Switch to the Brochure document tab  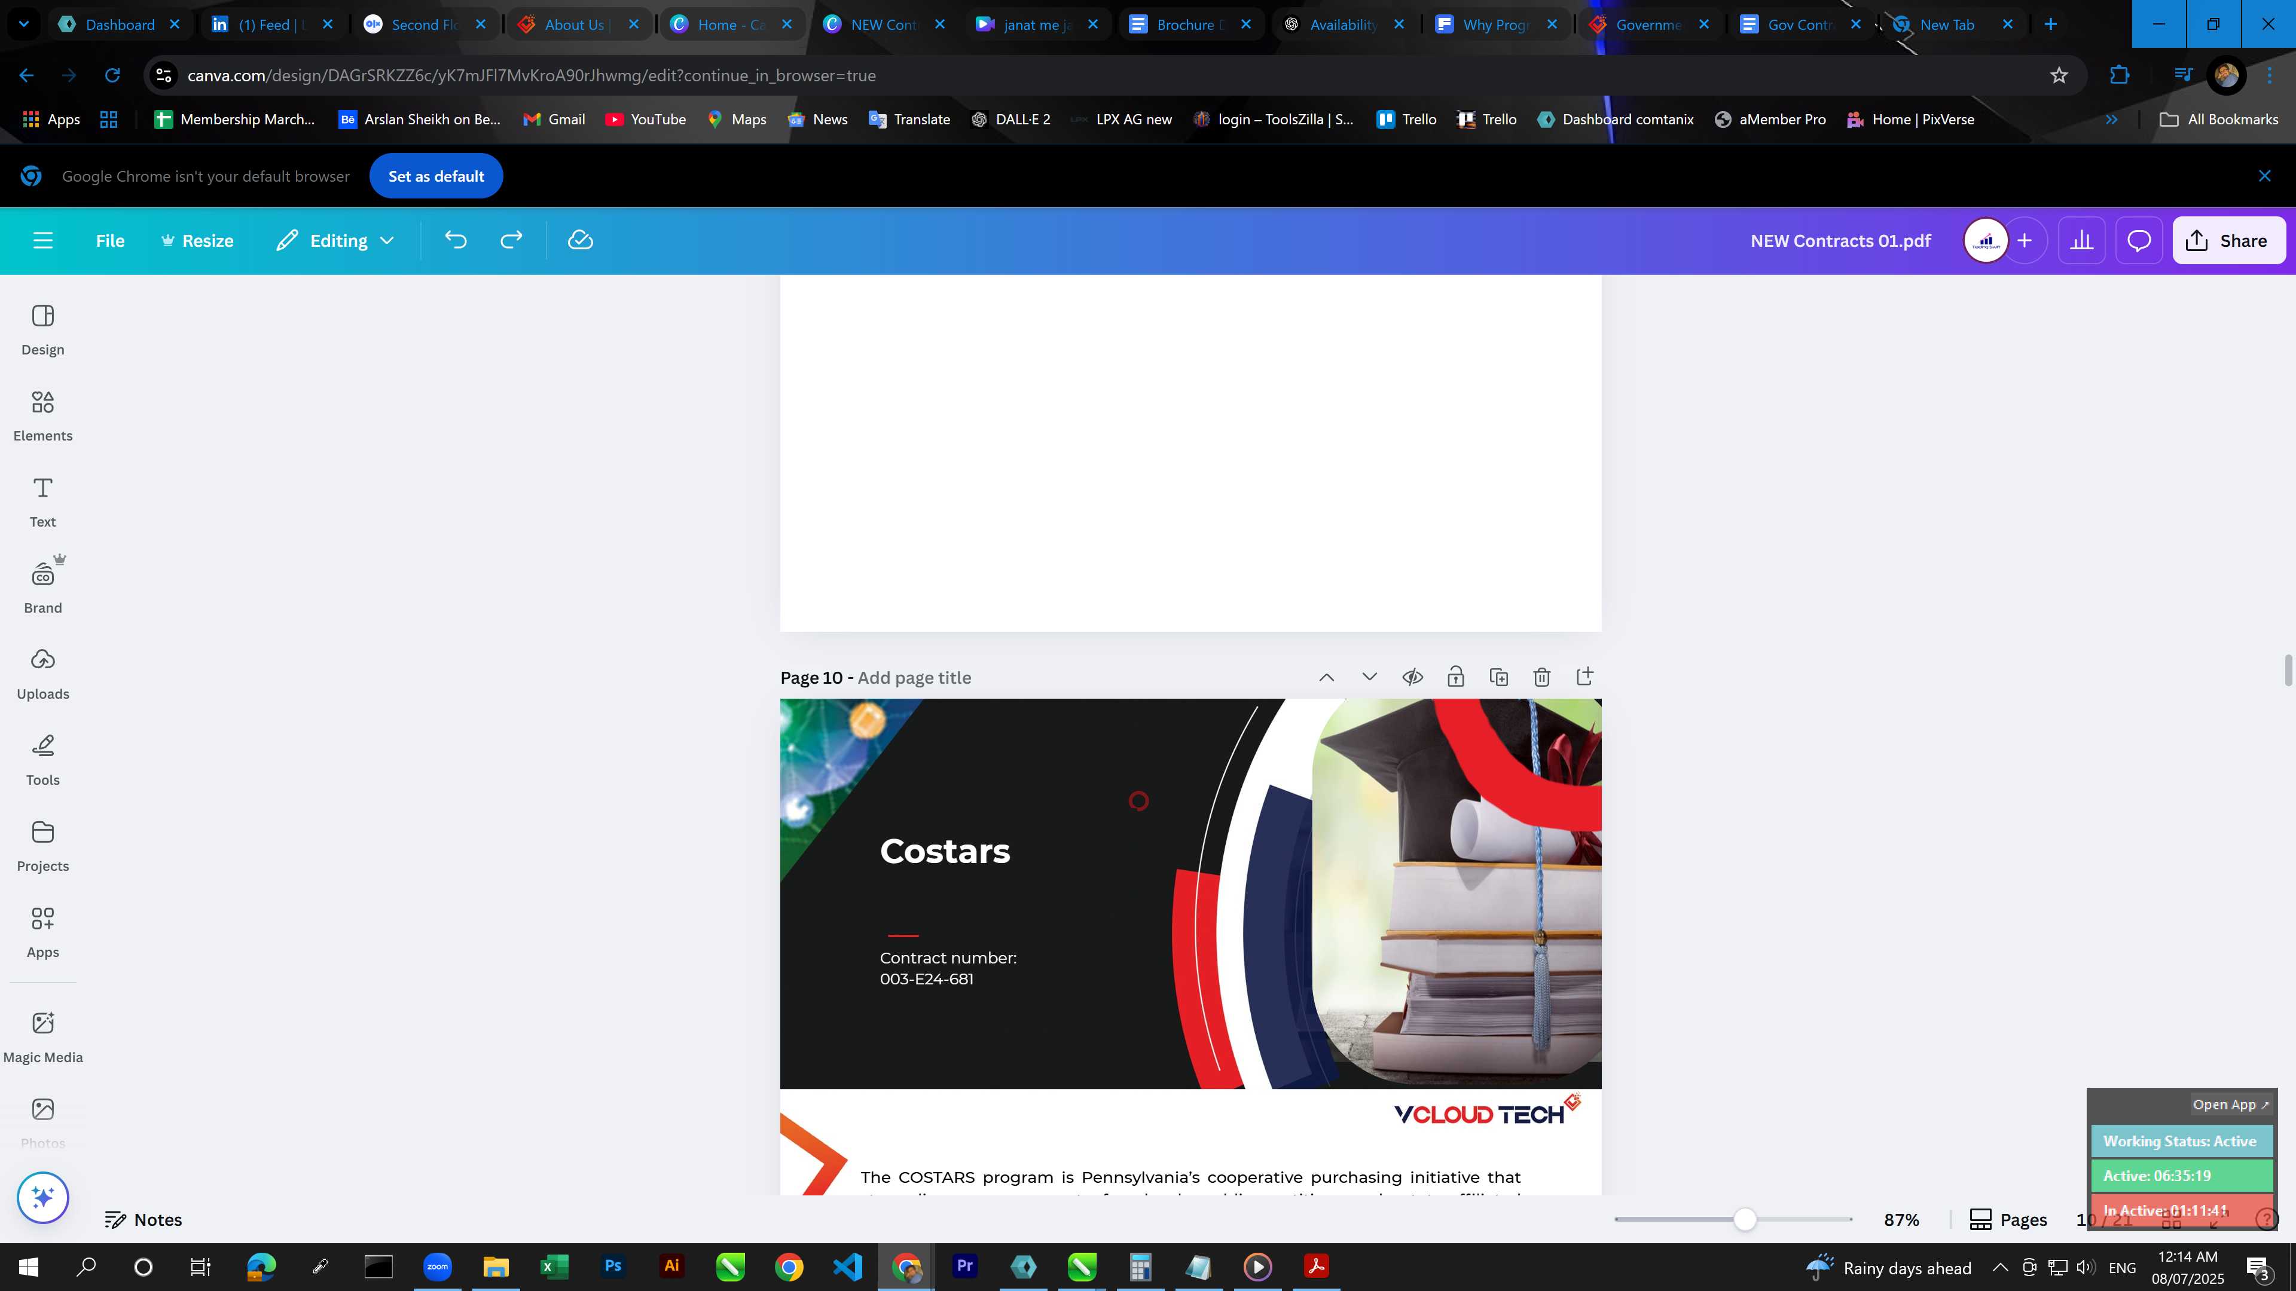(x=1190, y=24)
